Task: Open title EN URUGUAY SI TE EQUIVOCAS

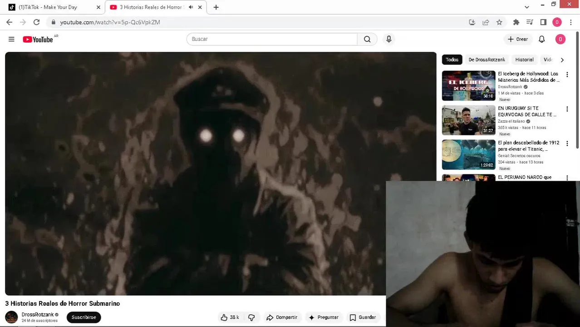Action: 527,111
